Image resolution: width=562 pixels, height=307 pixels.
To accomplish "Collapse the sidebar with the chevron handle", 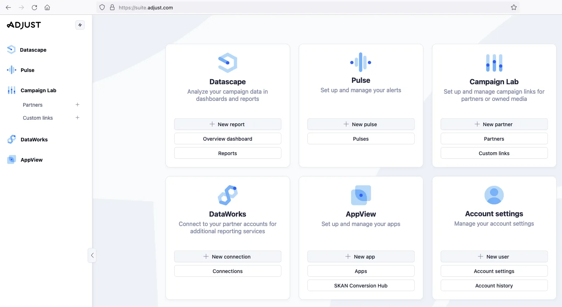I will 92,255.
